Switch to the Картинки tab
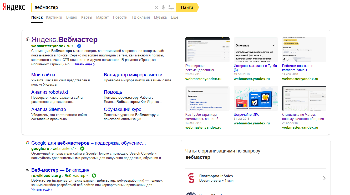The width and height of the screenshot is (350, 195). [x=54, y=17]
